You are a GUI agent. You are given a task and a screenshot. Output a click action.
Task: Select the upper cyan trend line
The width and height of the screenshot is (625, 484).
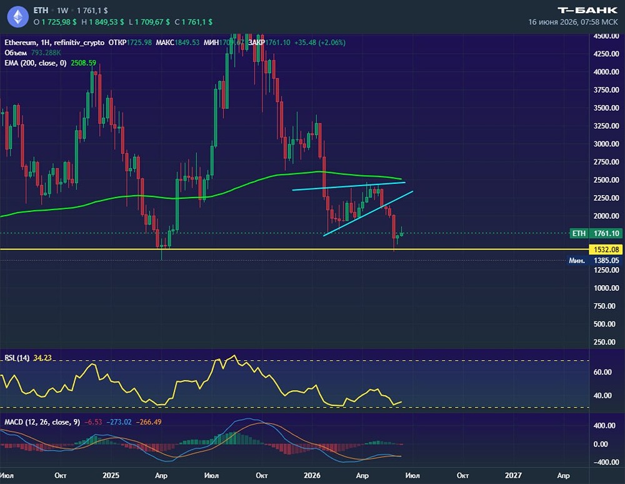[349, 186]
